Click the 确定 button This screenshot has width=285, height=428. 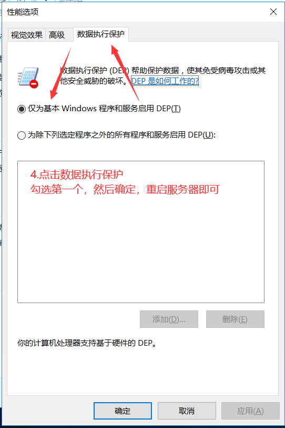tap(123, 411)
